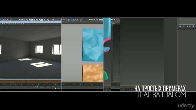196x110 pixels.
Task: Click the white sphere icon on secondary toolbar
Action: point(3,24)
